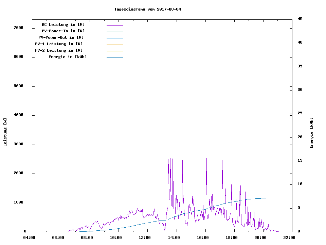Viewport: 326px width, 245px height.
Task: Select the blue line sample for PV-Power-Out
Action: click(114, 38)
